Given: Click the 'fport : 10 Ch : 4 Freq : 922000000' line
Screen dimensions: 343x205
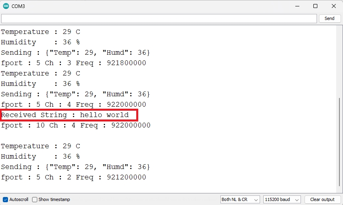Looking at the screenshot, I should pos(76,125).
